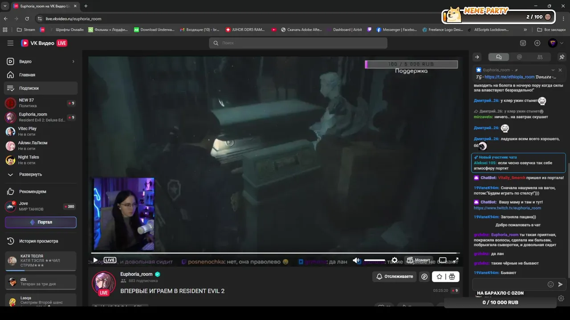
Task: Toggle the Отслеживаете follow button
Action: pos(395,276)
